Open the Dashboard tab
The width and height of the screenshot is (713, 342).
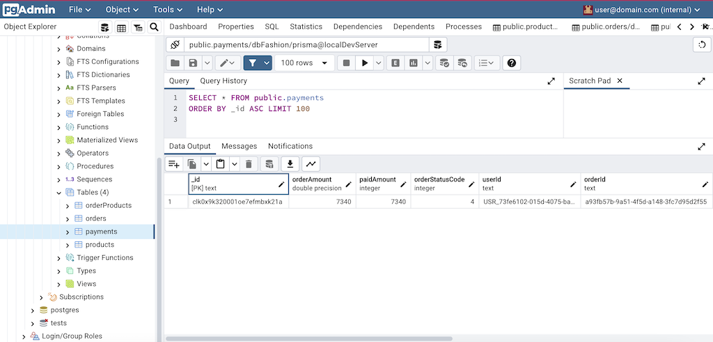pyautogui.click(x=188, y=27)
